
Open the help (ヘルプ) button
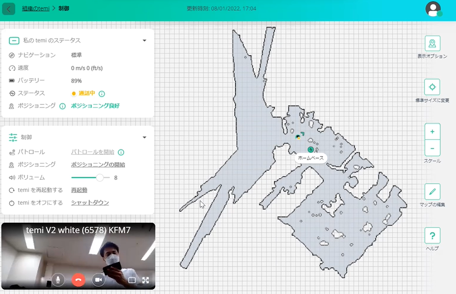(x=432, y=236)
